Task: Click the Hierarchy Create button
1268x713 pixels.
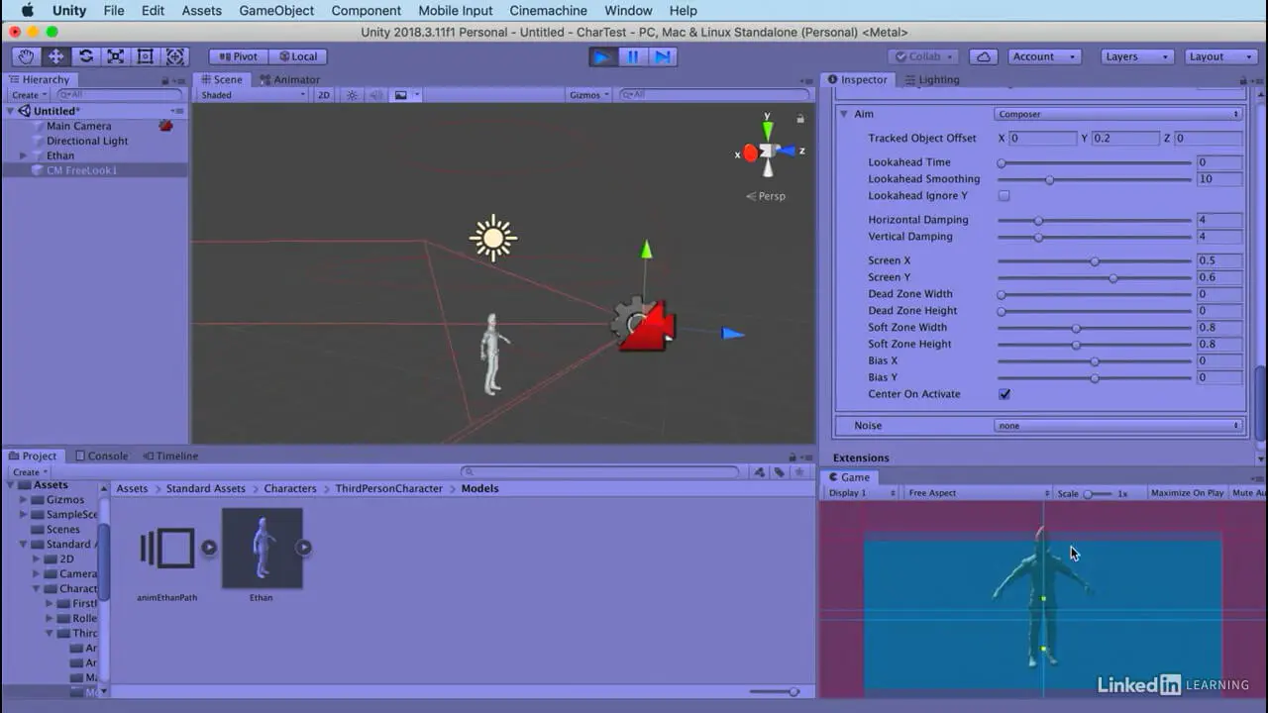Action: (28, 95)
